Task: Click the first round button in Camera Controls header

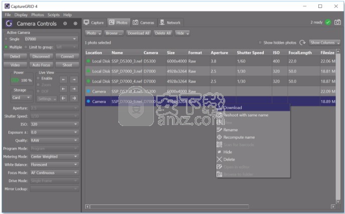Action: tap(65, 23)
